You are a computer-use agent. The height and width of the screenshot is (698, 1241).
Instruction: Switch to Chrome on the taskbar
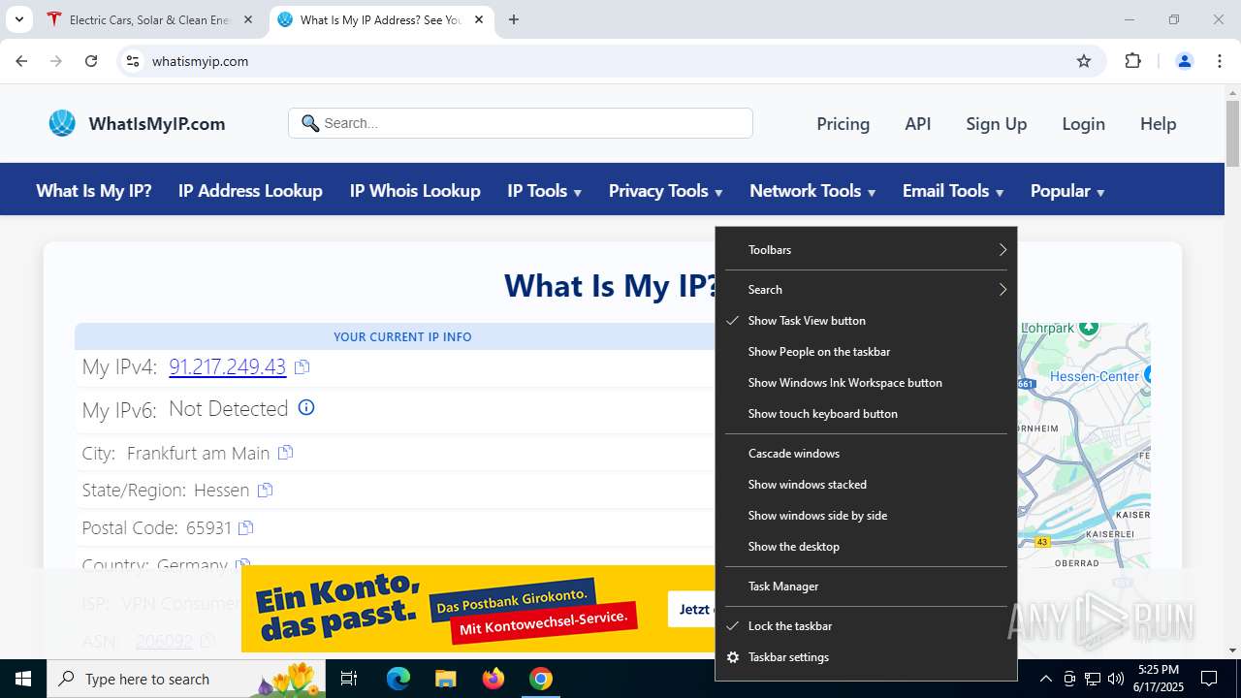tap(541, 679)
